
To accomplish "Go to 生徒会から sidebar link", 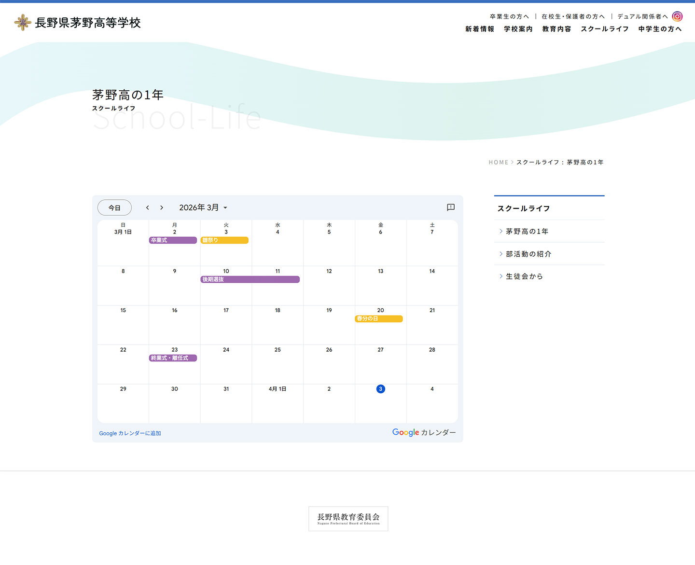I will coord(524,276).
